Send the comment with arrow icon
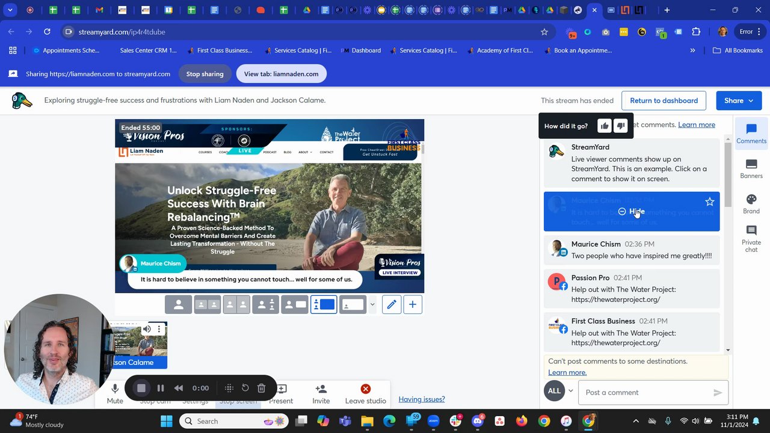Screen dimensions: 770x433 718,392
